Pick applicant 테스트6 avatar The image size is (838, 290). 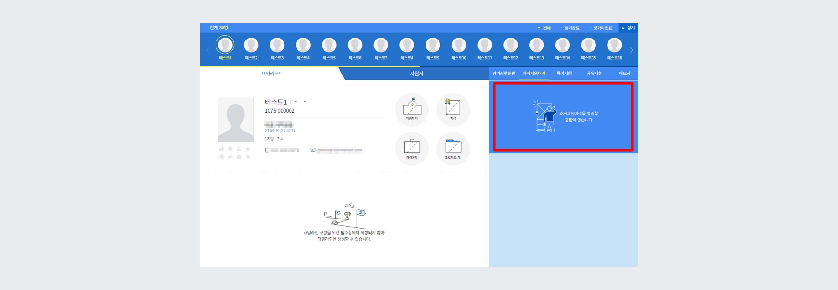click(x=355, y=45)
